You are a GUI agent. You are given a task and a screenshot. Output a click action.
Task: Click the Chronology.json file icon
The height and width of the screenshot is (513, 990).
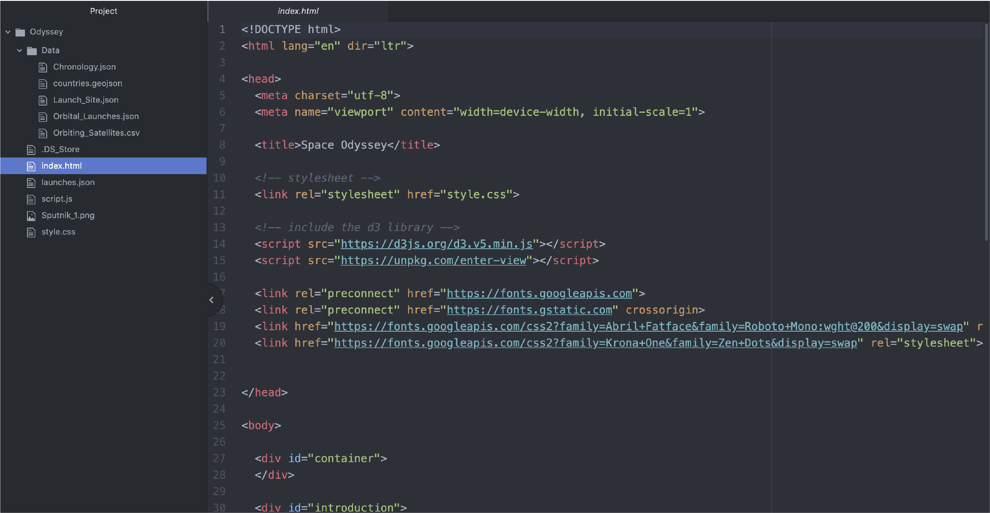tap(43, 67)
